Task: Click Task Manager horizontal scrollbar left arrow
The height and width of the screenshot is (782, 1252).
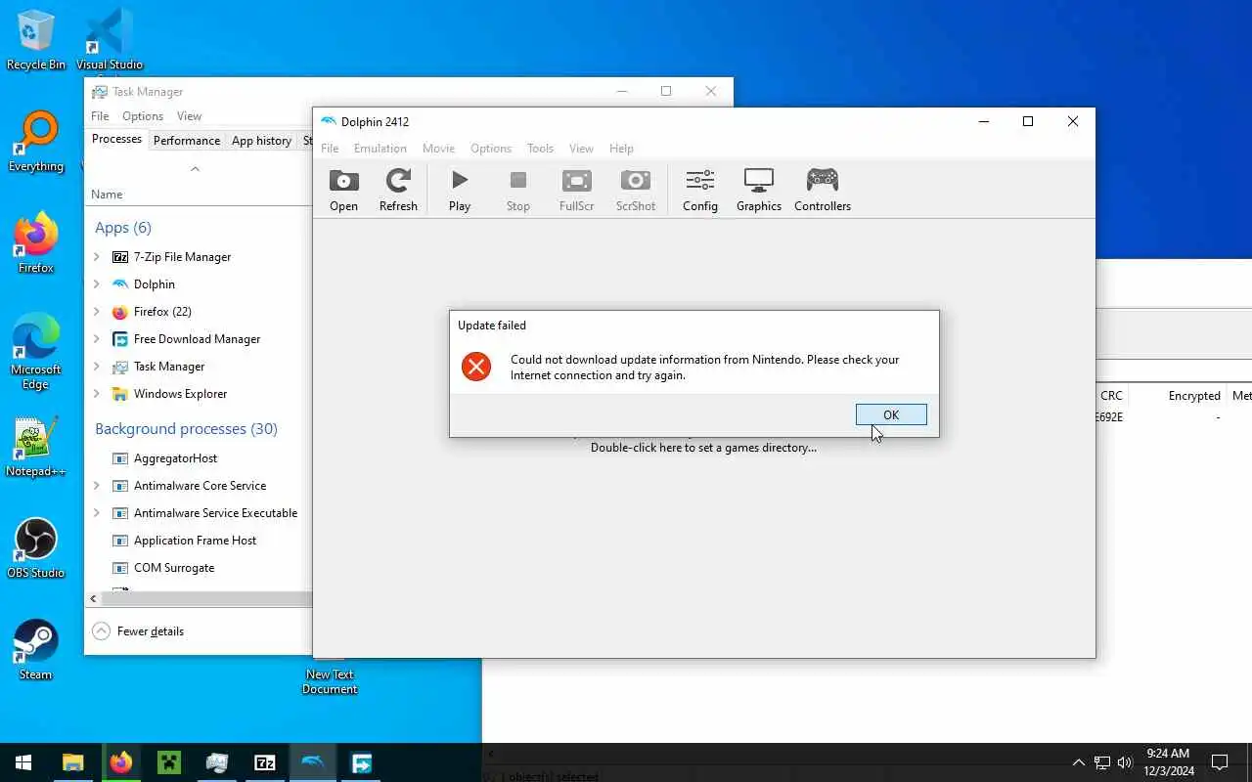Action: point(94,598)
